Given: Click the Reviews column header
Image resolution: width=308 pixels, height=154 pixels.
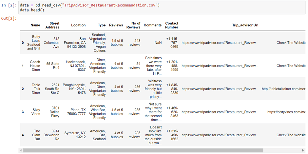Looking at the screenshot, I should pos(116,25).
